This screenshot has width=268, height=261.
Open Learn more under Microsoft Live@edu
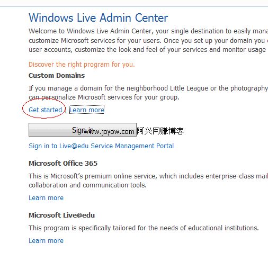[46, 241]
